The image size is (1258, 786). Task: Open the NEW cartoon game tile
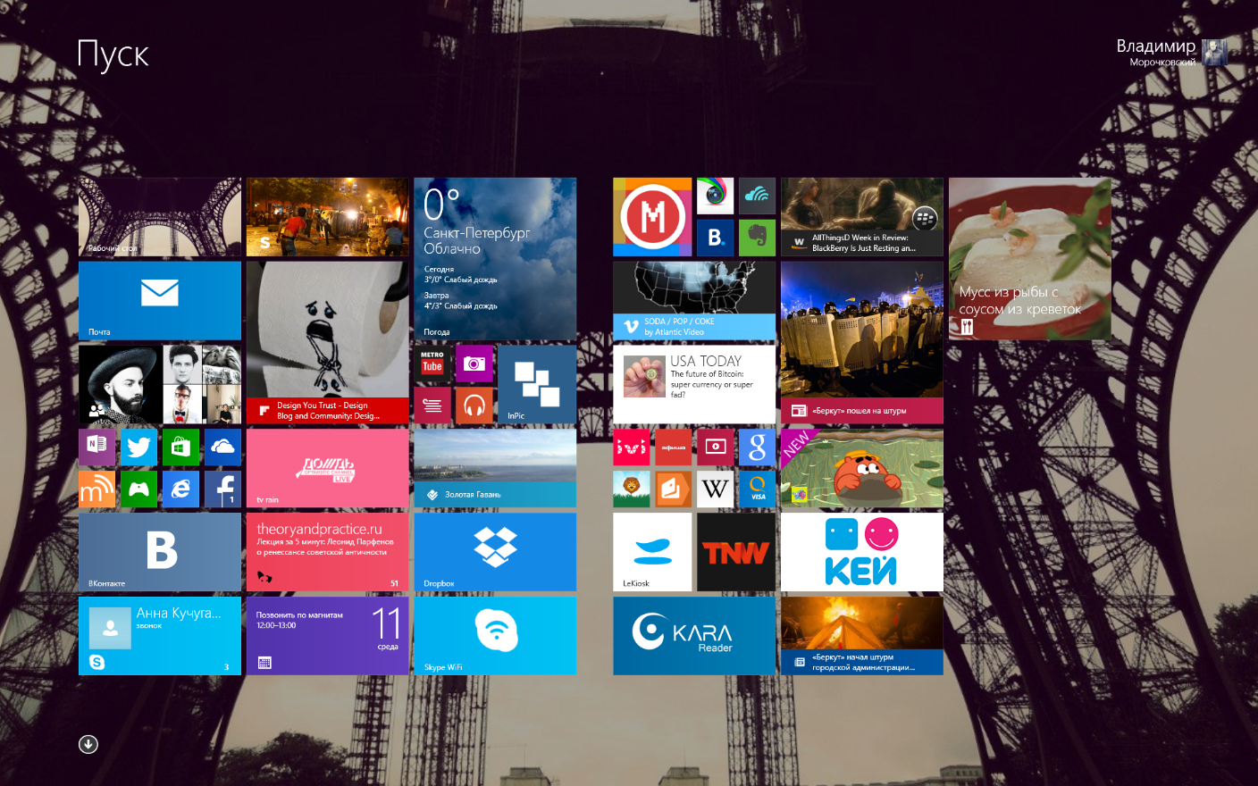click(862, 469)
